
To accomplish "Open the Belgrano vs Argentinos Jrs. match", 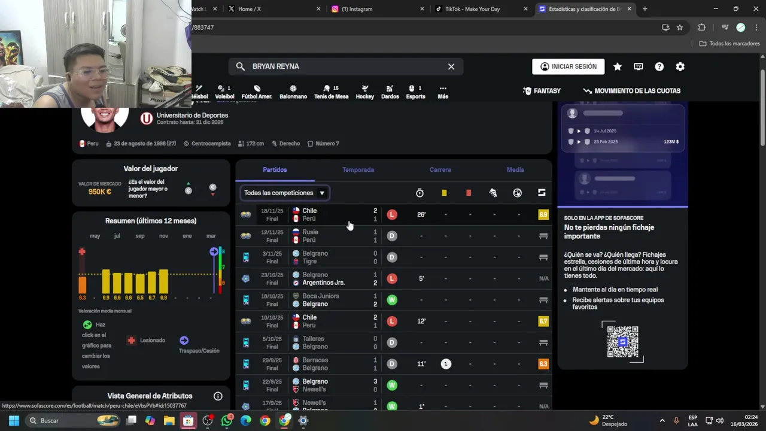I will (394, 278).
